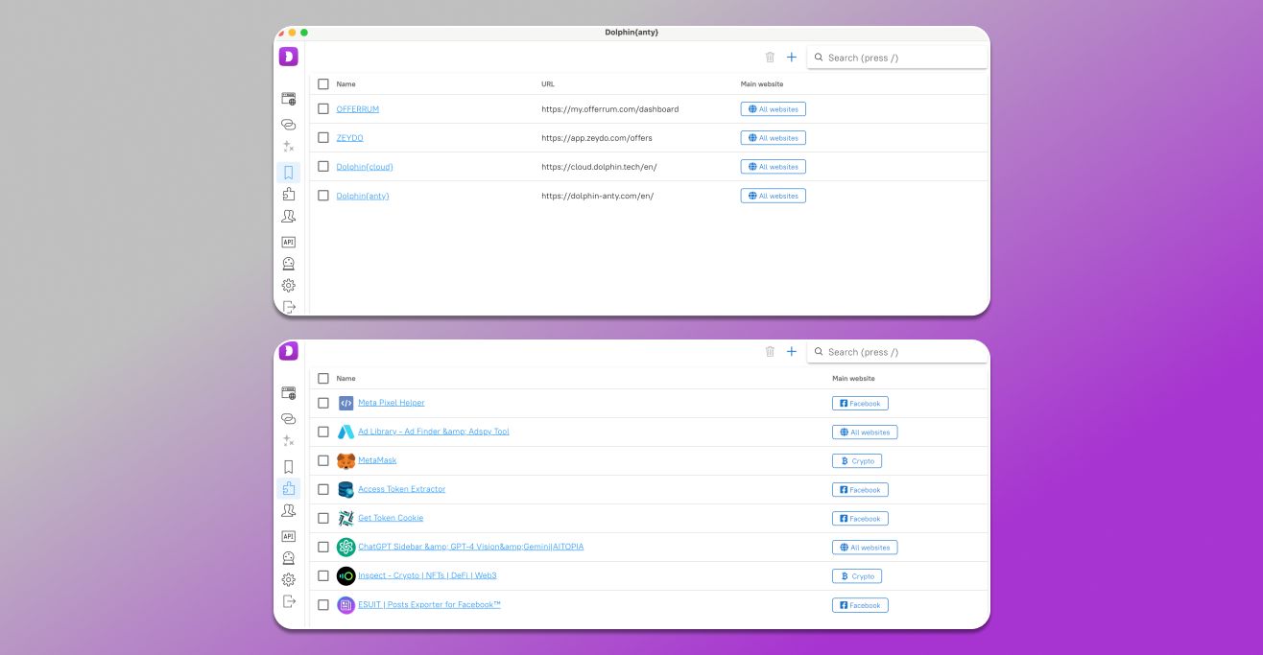Image resolution: width=1263 pixels, height=655 pixels.
Task: Open proxies chain icon in extensions window sidebar
Action: [x=288, y=419]
